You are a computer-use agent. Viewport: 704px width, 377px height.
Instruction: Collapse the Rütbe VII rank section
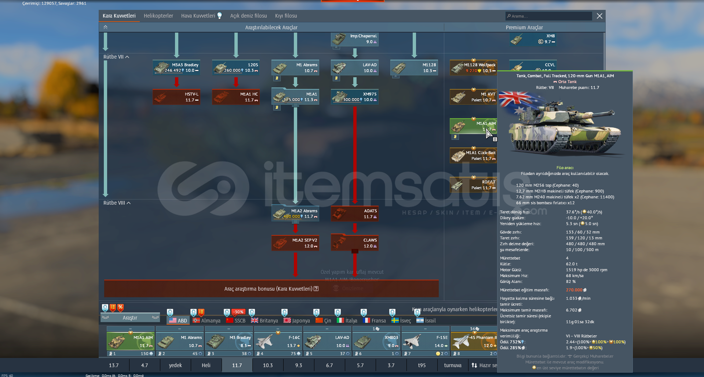tap(127, 57)
